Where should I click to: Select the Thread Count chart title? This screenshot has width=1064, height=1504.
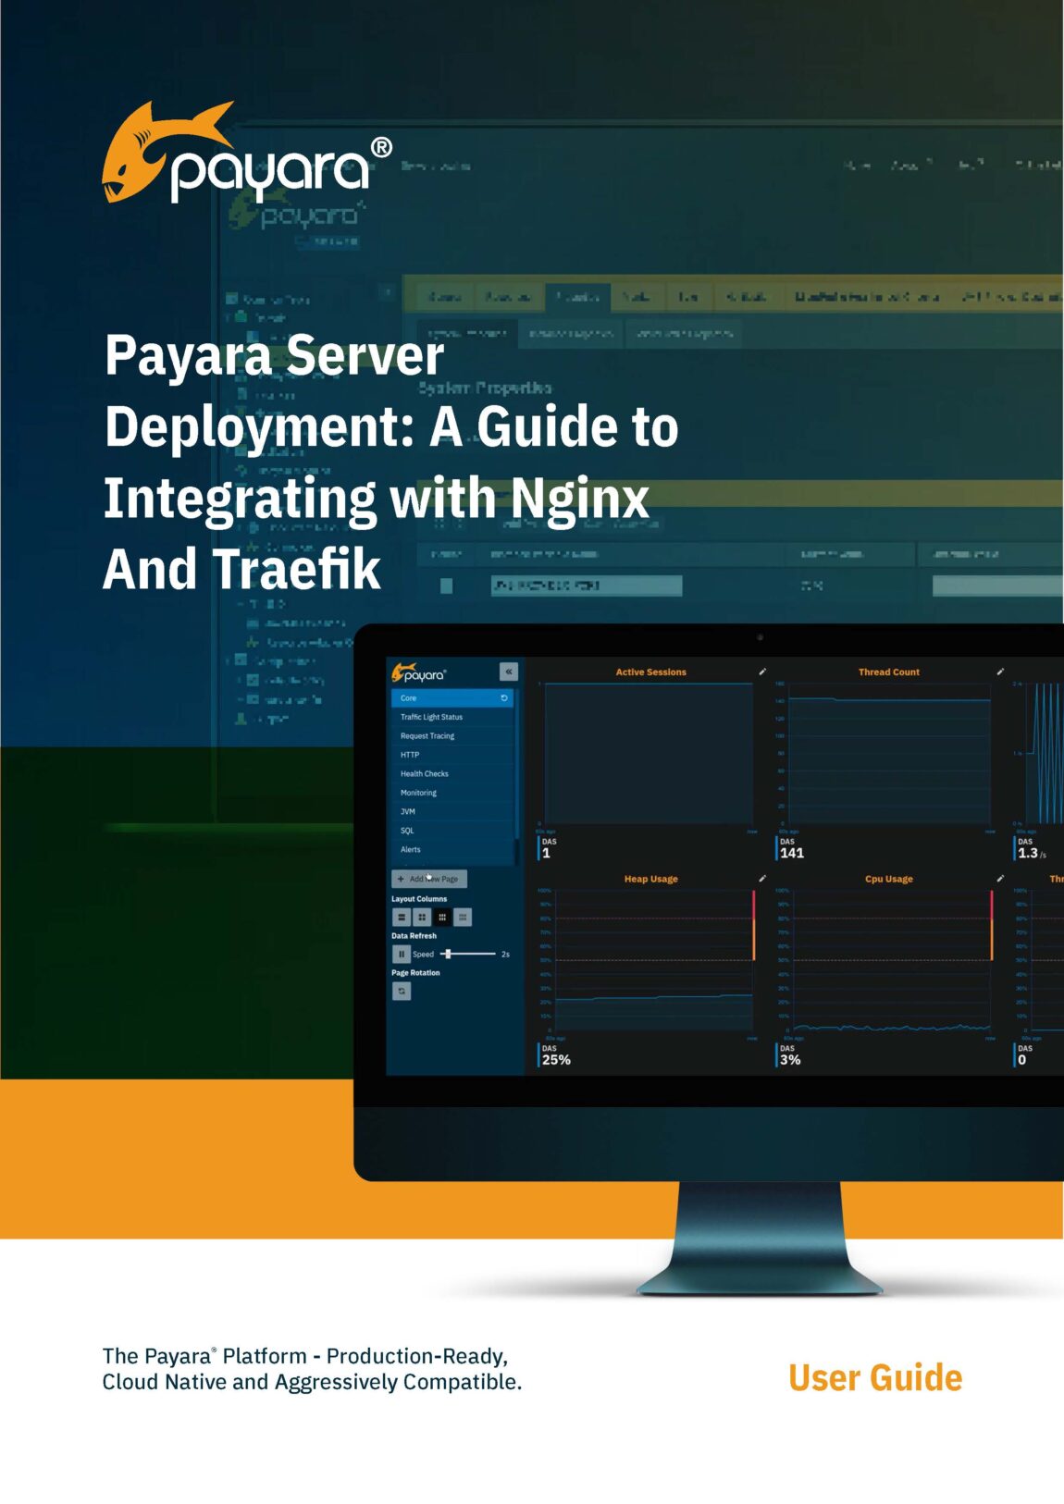[x=889, y=672]
